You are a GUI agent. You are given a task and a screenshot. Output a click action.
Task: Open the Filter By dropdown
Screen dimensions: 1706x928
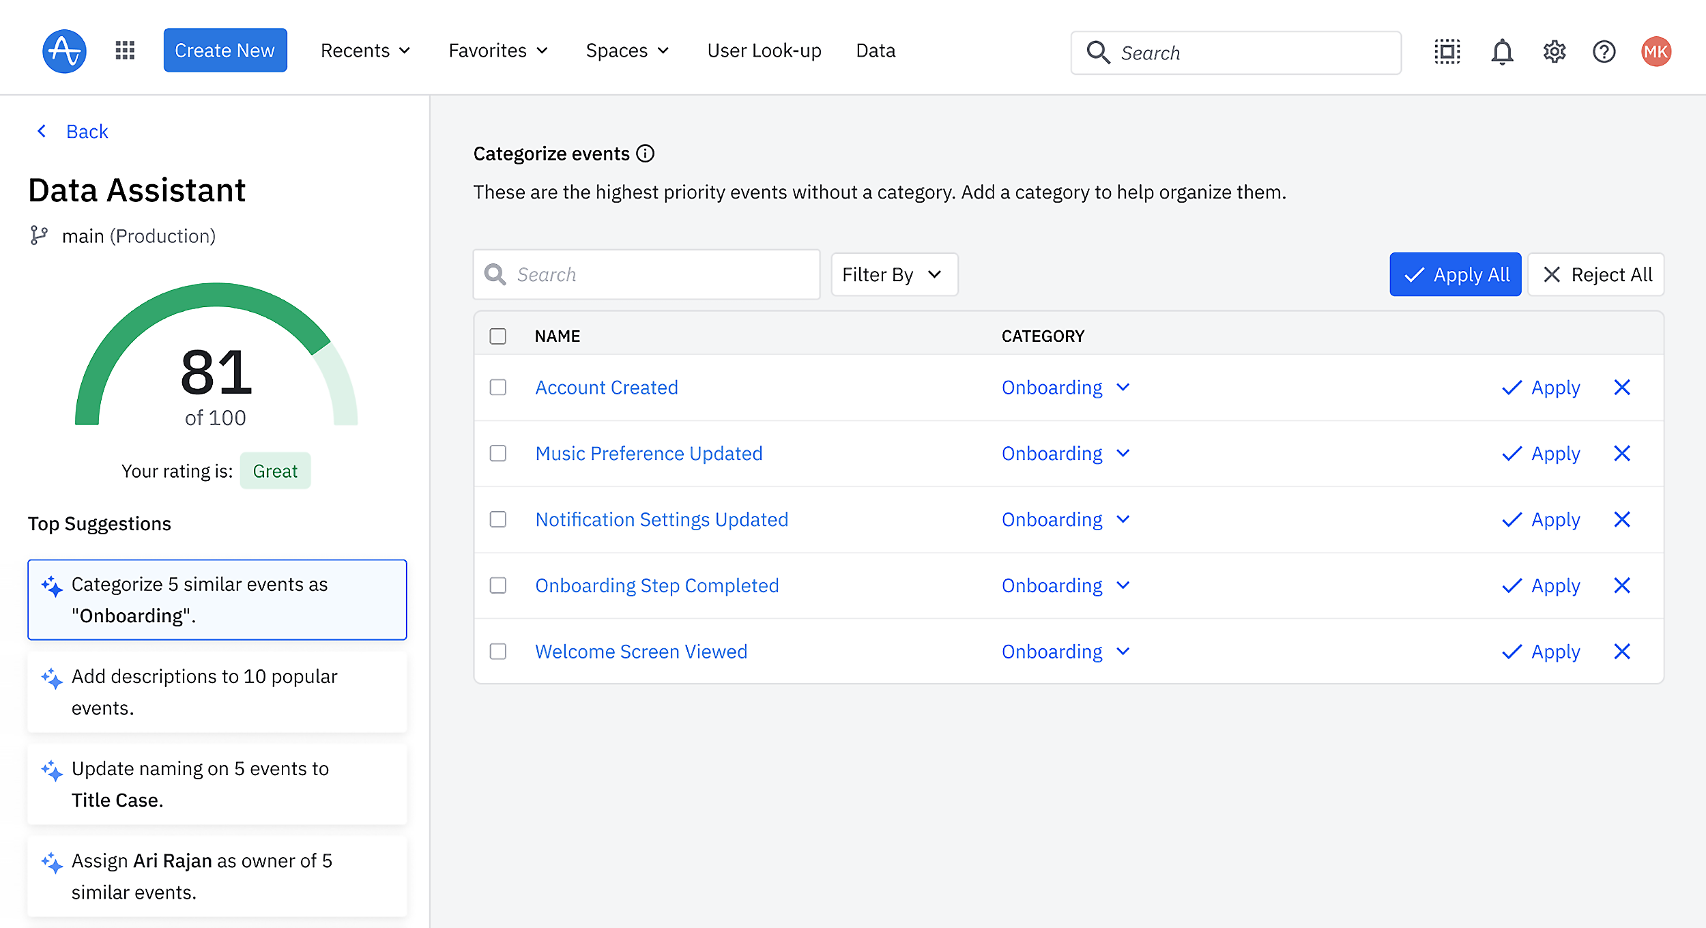tap(894, 274)
